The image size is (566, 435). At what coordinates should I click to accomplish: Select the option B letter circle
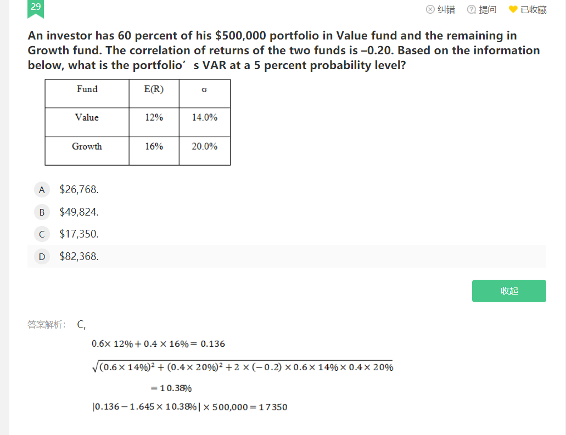42,212
